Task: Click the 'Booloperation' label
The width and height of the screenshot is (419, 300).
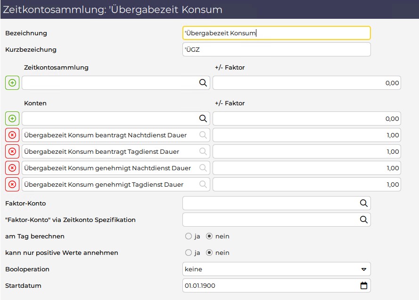Action: [x=27, y=269]
